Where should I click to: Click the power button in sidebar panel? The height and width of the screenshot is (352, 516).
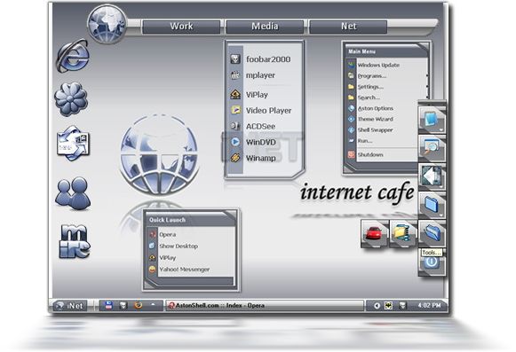coord(432,262)
